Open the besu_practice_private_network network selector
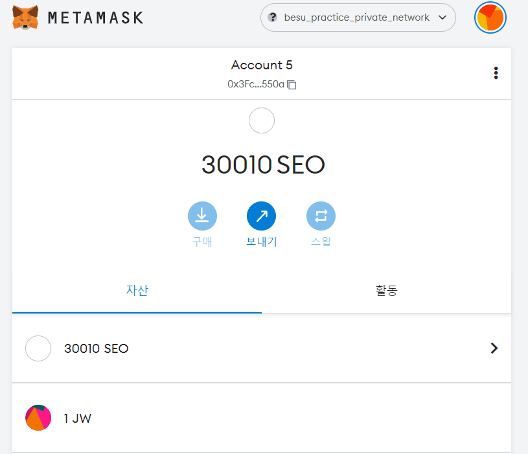The width and height of the screenshot is (528, 454). (358, 17)
